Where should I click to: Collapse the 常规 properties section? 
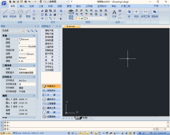(34, 36)
